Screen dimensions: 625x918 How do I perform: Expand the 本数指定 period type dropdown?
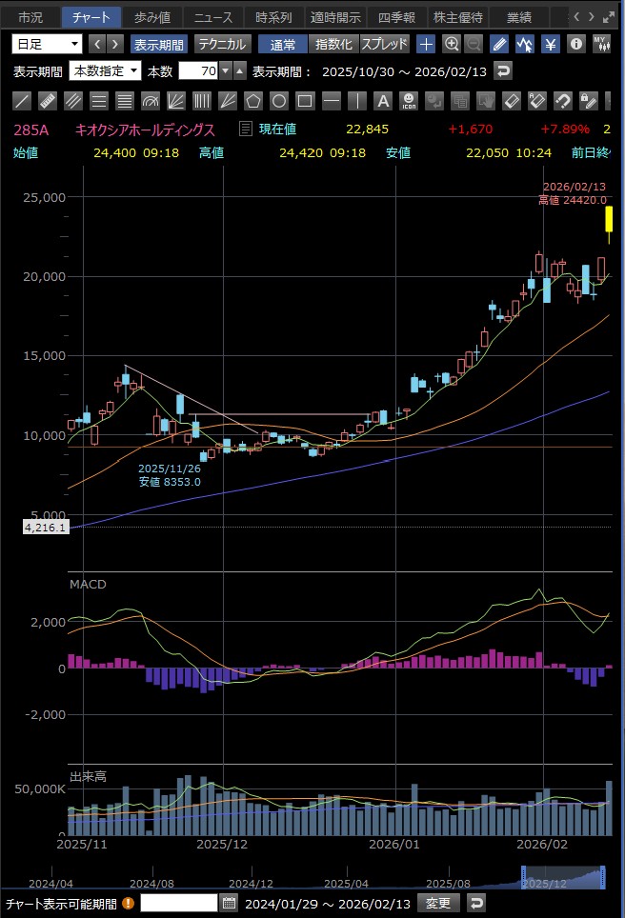point(105,70)
